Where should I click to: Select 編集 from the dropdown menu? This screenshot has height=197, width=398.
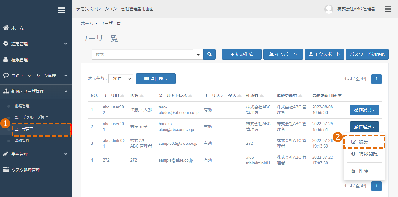click(364, 142)
